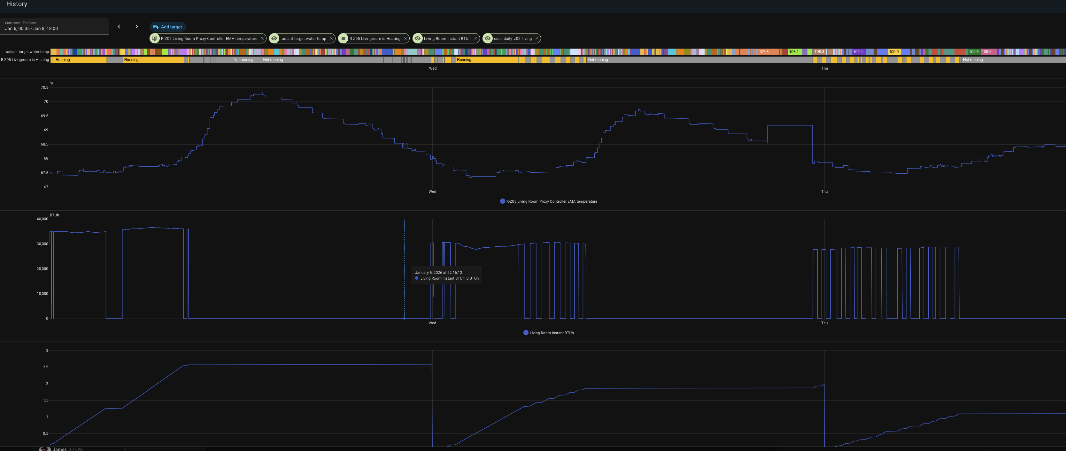Remove the R Z05 Livingroom is Heating target
Screen dimensions: 1066x451
pyautogui.click(x=405, y=38)
